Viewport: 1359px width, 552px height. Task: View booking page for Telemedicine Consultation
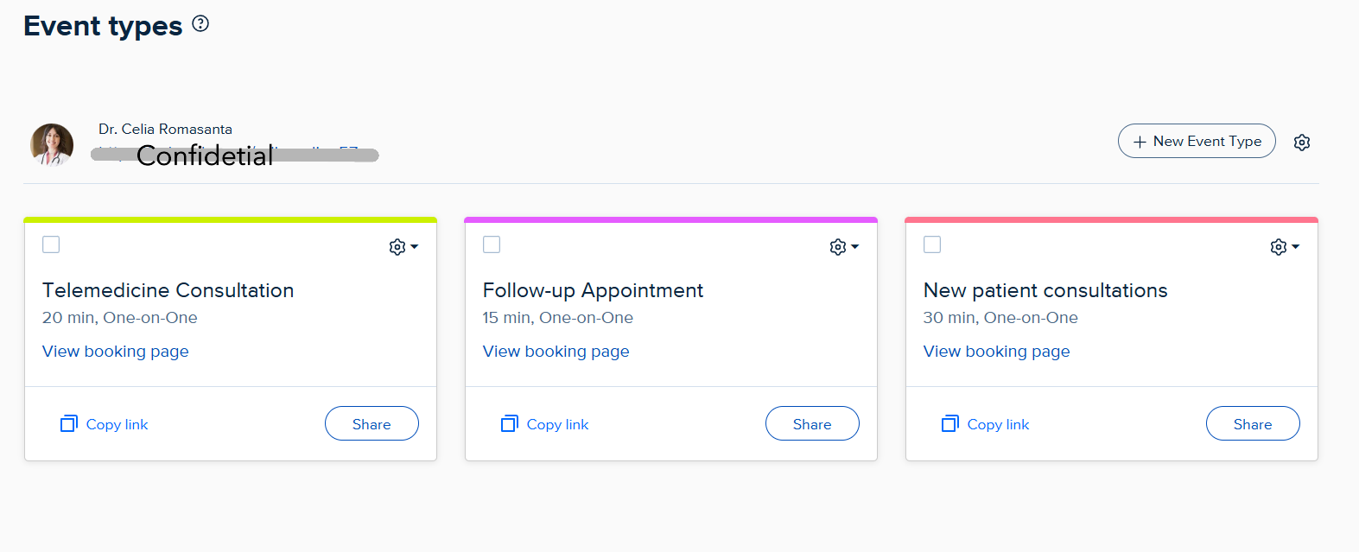(x=116, y=352)
